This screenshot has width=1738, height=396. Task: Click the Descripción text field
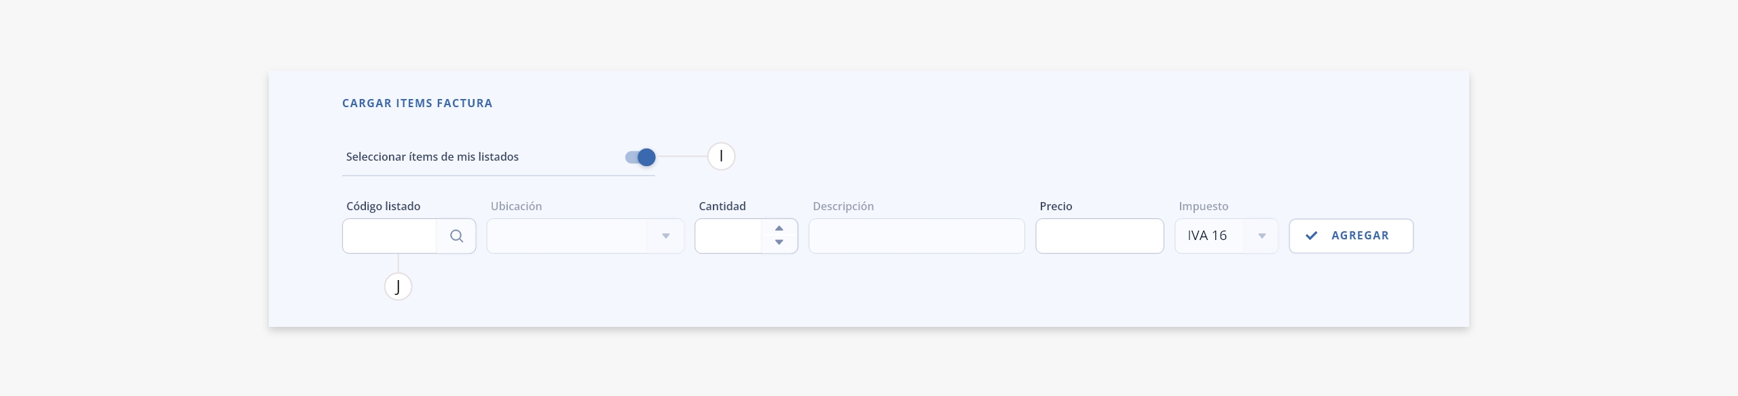point(917,236)
